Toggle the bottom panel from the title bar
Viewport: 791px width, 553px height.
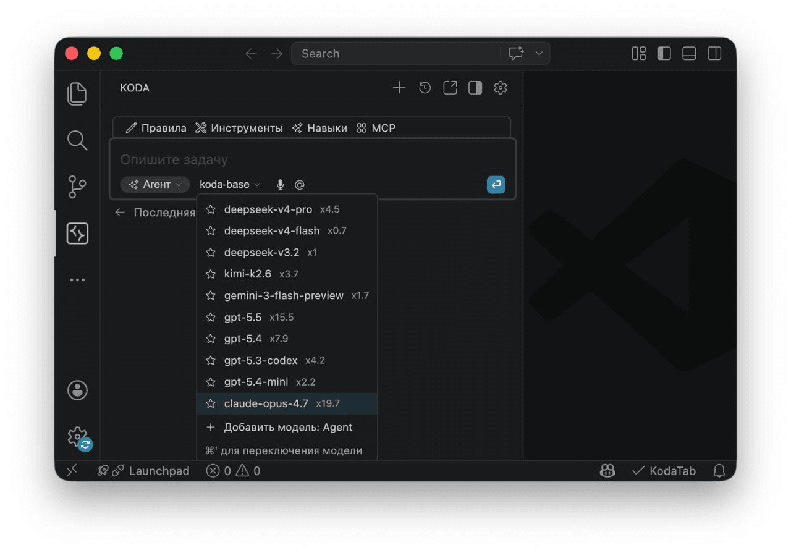[689, 53]
